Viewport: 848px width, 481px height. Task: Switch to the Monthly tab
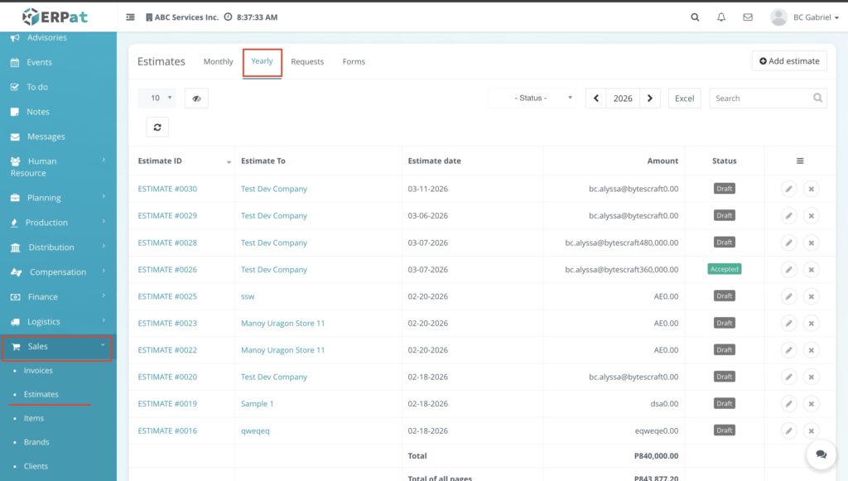coord(218,62)
